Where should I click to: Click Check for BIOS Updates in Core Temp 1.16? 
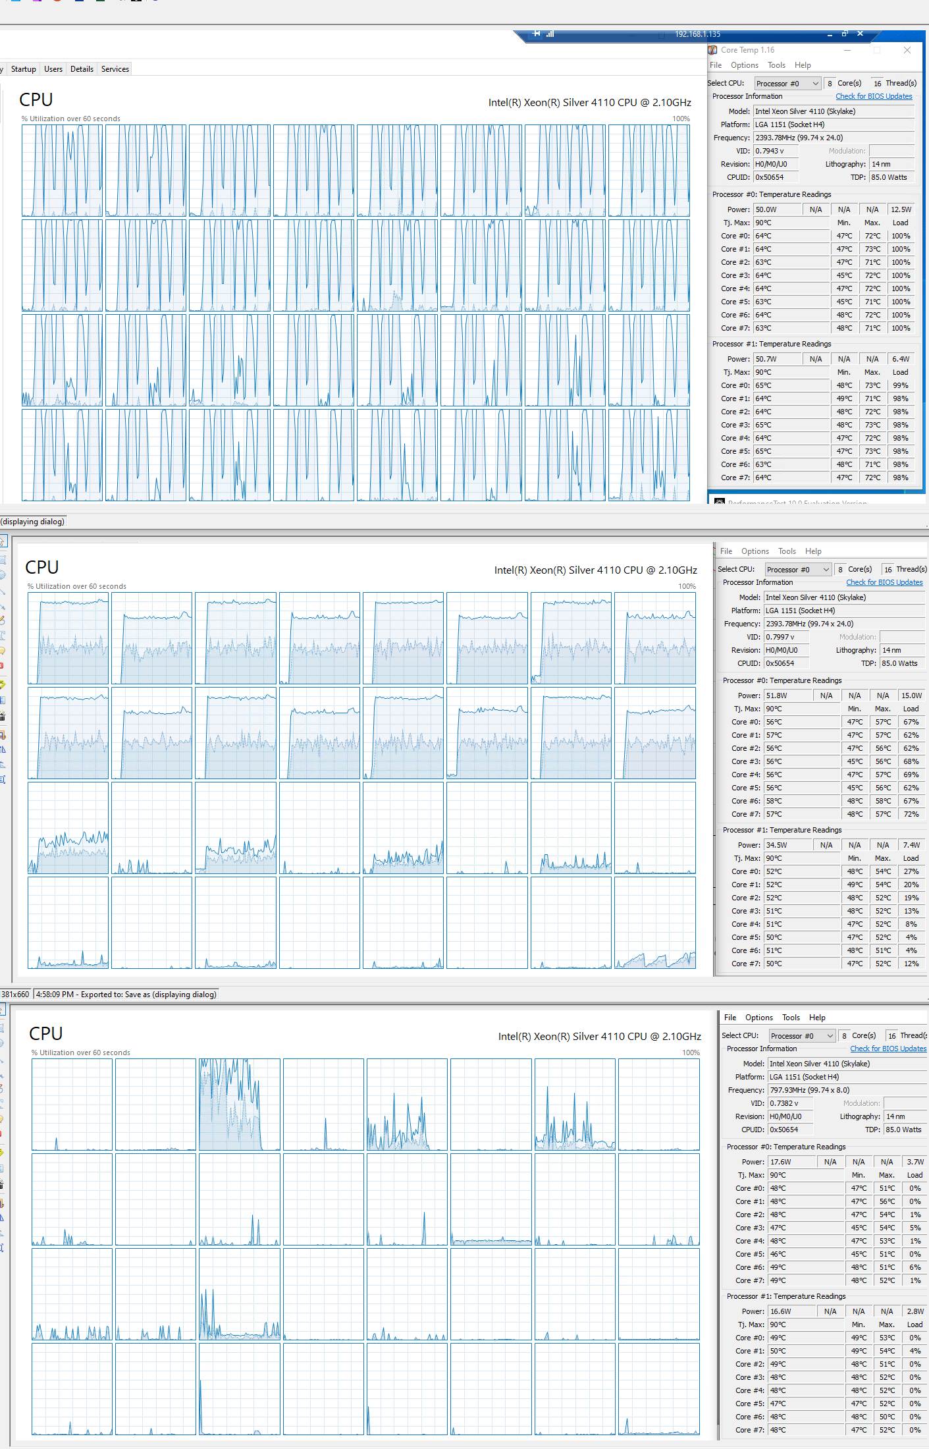(x=874, y=96)
